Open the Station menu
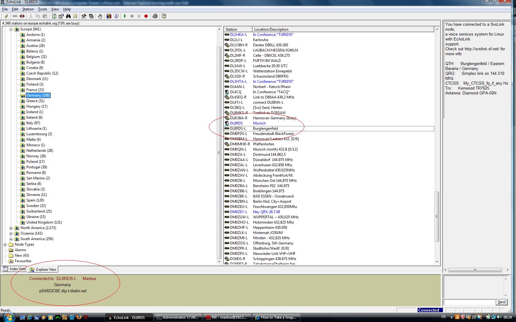The image size is (516, 322). pyautogui.click(x=28, y=9)
